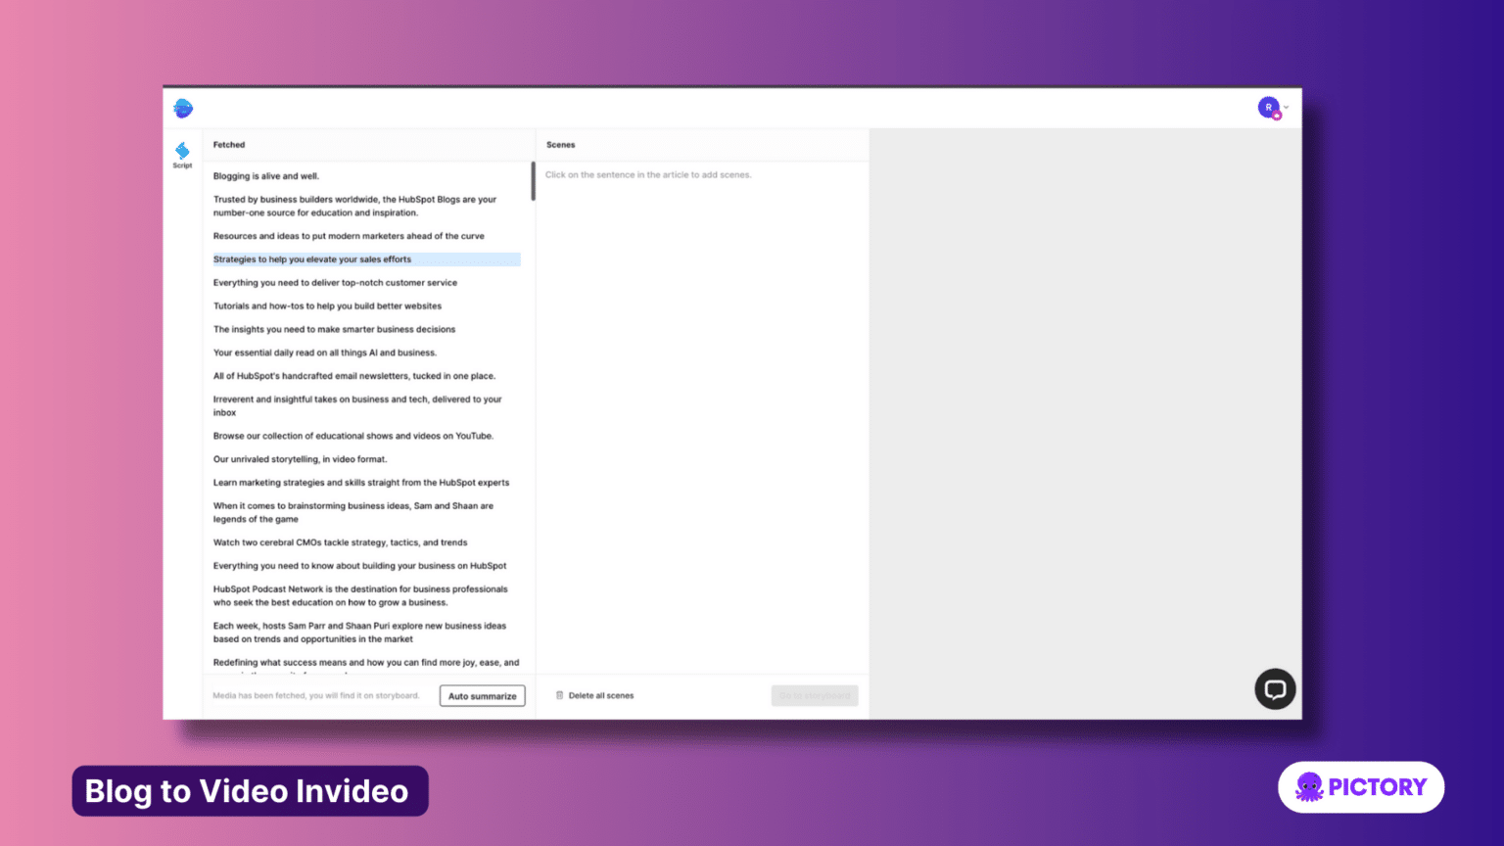Click Delete all scenes
Screen dimensions: 1504x846
point(600,695)
